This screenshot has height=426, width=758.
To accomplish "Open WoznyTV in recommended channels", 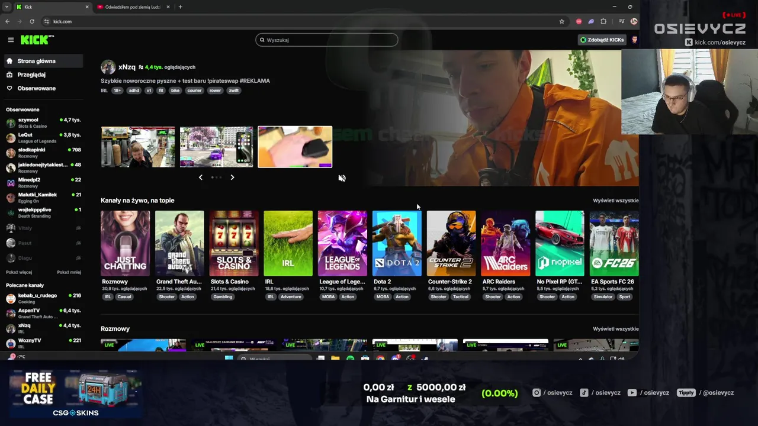I will pyautogui.click(x=43, y=343).
